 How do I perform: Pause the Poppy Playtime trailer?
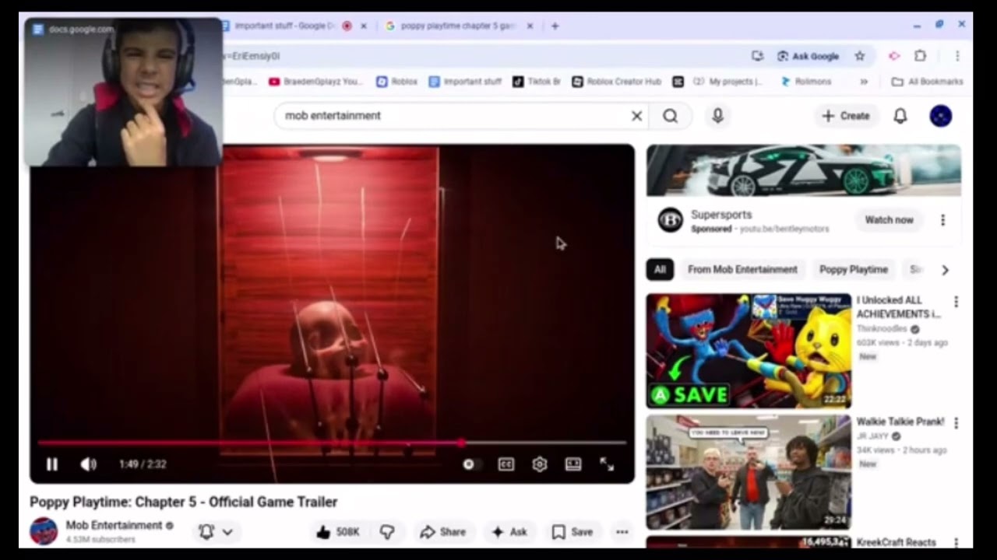pos(52,464)
